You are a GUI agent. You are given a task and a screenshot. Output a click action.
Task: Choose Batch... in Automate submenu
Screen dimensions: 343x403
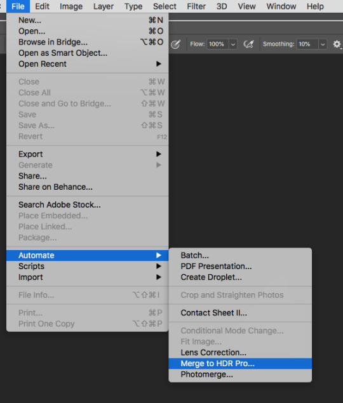[240, 255]
